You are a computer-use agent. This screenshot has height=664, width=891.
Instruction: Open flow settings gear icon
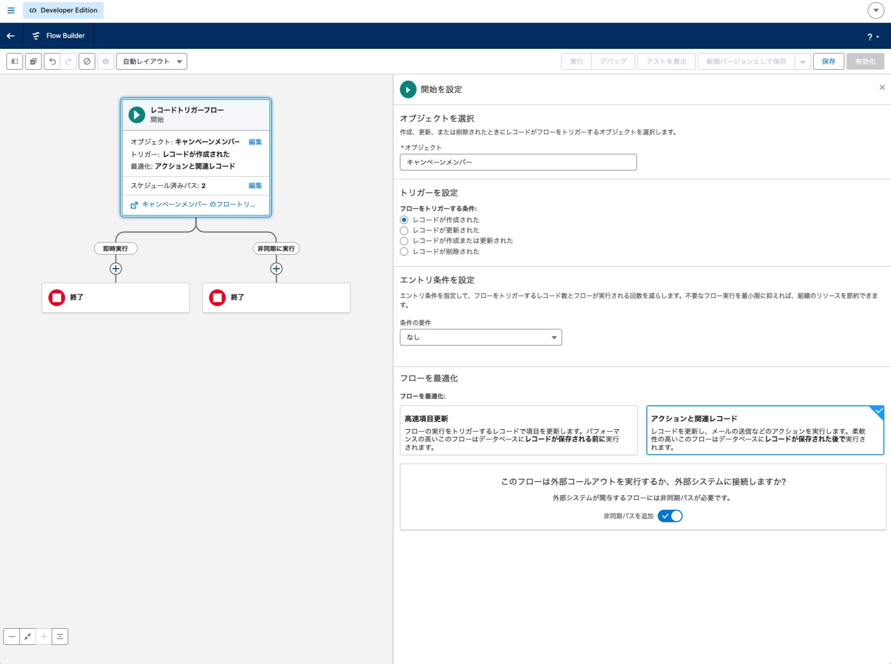(x=106, y=61)
